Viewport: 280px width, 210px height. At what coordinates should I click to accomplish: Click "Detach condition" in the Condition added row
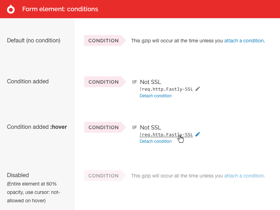155,96
